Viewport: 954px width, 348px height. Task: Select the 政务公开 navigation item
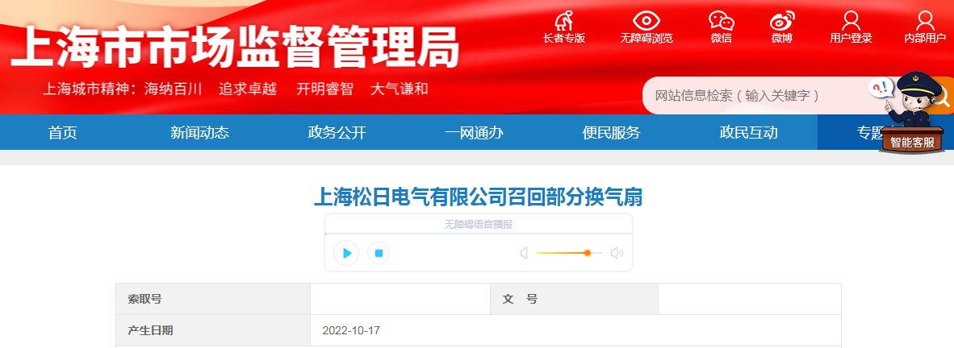[x=337, y=132]
